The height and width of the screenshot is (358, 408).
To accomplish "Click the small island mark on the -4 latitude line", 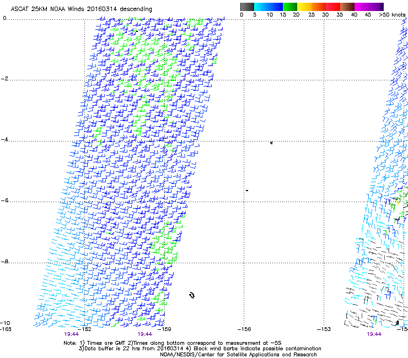I will click(271, 143).
